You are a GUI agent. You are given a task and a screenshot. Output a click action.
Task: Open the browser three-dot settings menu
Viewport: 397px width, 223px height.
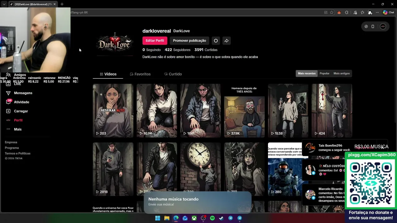377,12
